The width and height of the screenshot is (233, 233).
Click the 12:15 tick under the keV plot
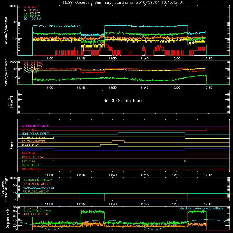click(x=208, y=59)
